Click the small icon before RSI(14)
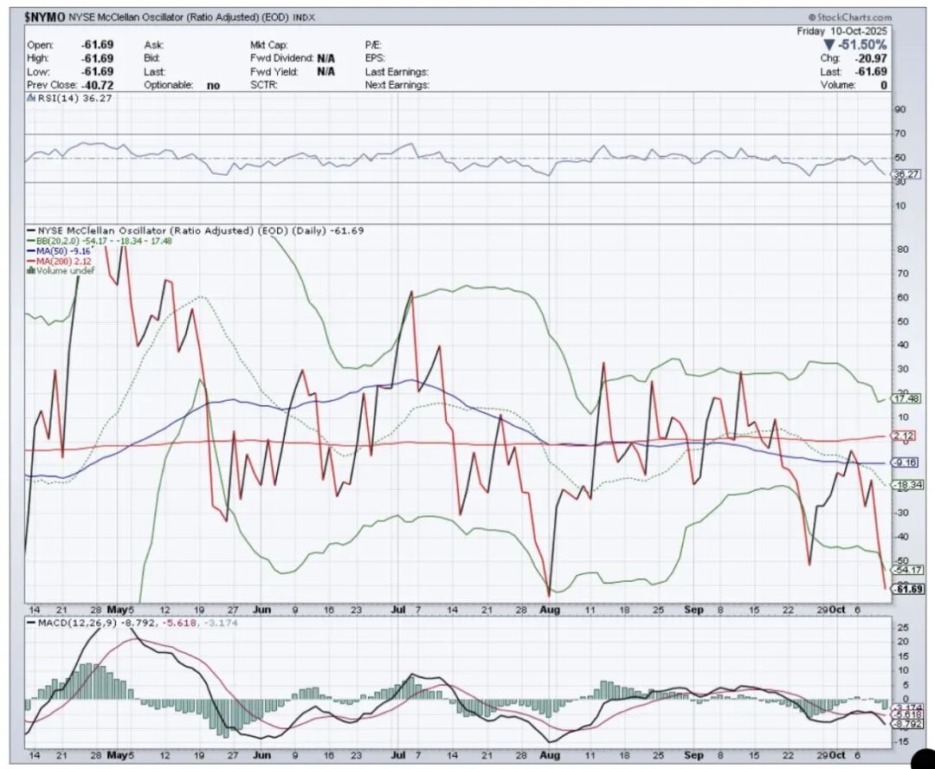 click(31, 99)
